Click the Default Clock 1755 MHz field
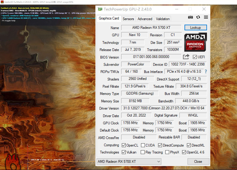Screen dimensions: 237x170 pyautogui.click(x=130, y=130)
